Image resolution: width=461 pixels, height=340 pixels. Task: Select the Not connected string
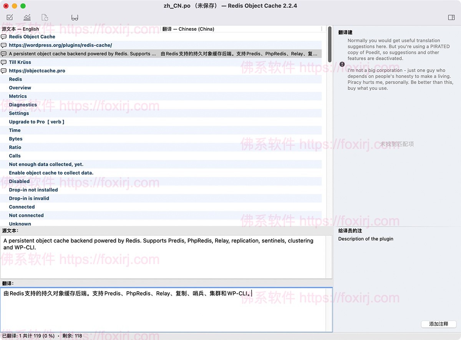26,215
